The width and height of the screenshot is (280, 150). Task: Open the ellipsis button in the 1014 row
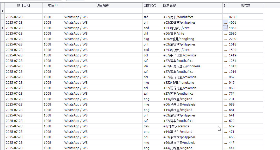225,71
